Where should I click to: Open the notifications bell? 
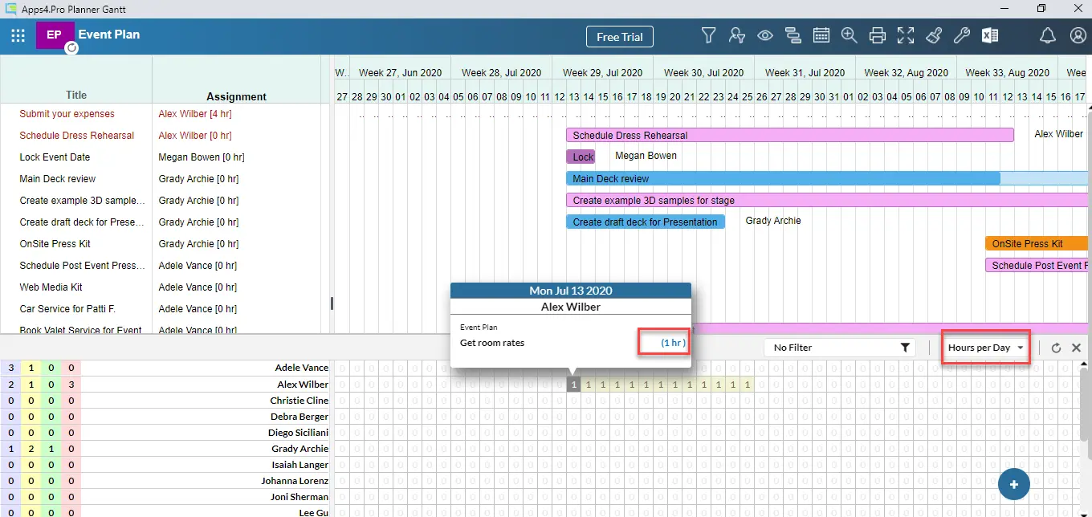click(1048, 35)
